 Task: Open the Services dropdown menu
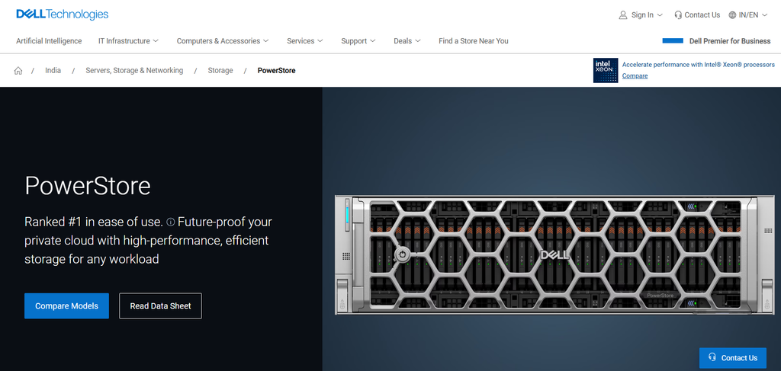tap(305, 41)
